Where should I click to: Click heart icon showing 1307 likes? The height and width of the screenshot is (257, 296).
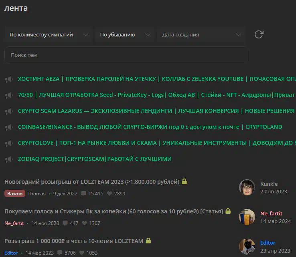(x=84, y=223)
